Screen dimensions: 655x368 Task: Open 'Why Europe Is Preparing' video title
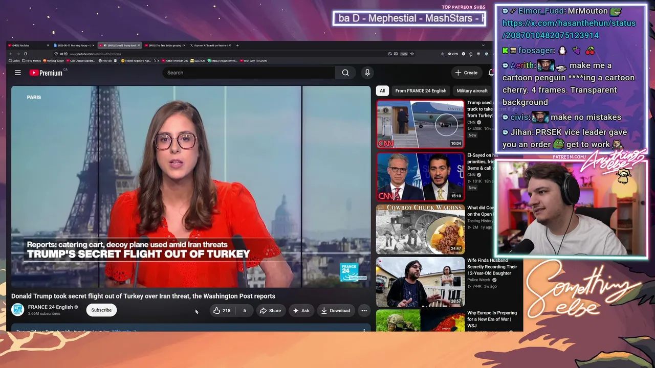click(492, 319)
